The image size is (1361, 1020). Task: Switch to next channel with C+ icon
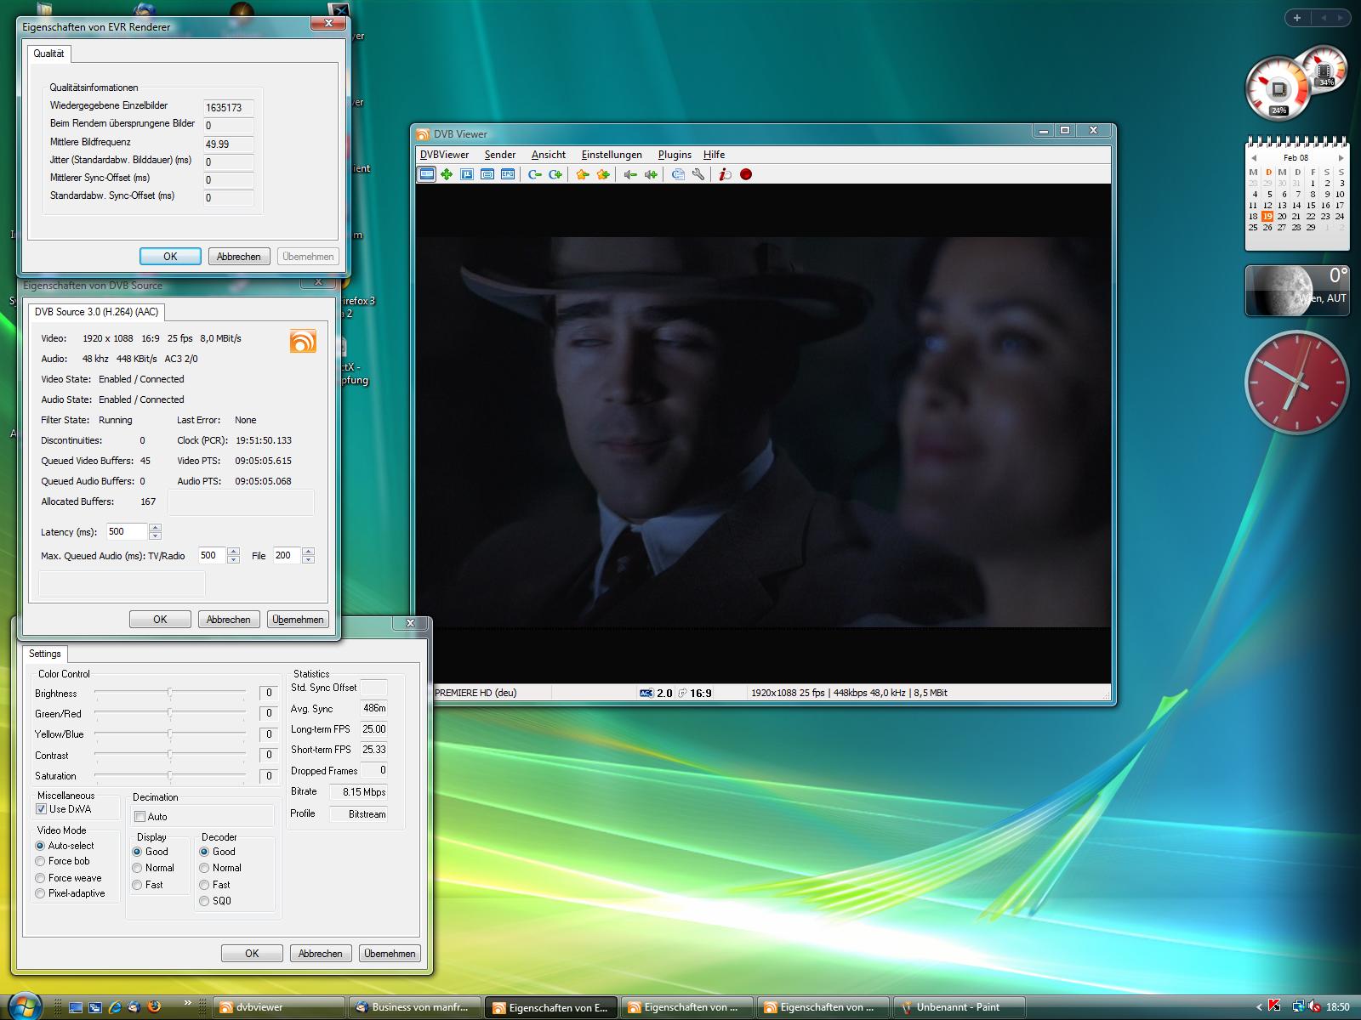pos(555,174)
